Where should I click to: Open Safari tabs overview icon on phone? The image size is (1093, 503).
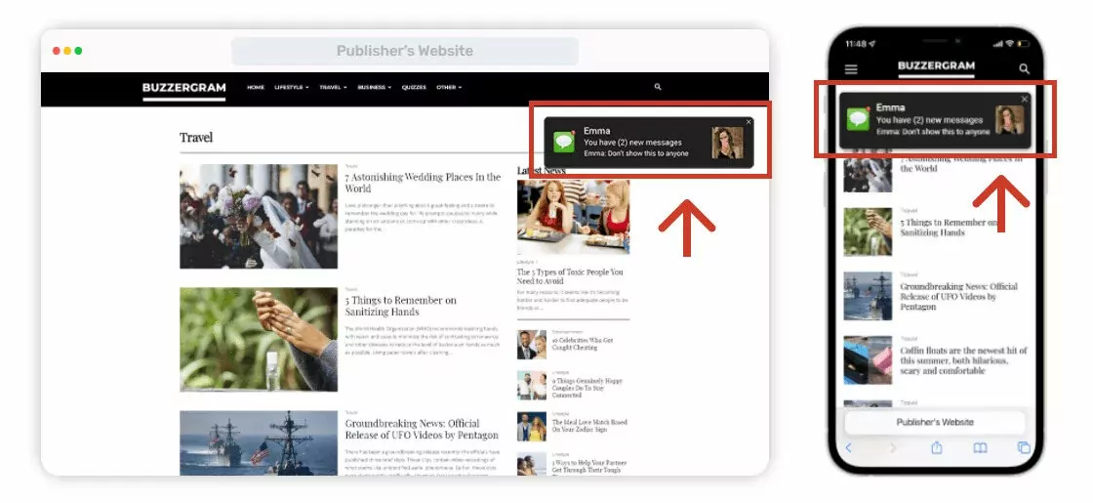(x=1024, y=448)
